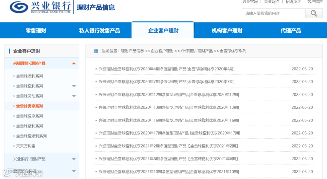Click the 兴业银行-理财产品 sidebar heading
Image resolution: width=327 pixels, height=179 pixels.
coord(29,159)
